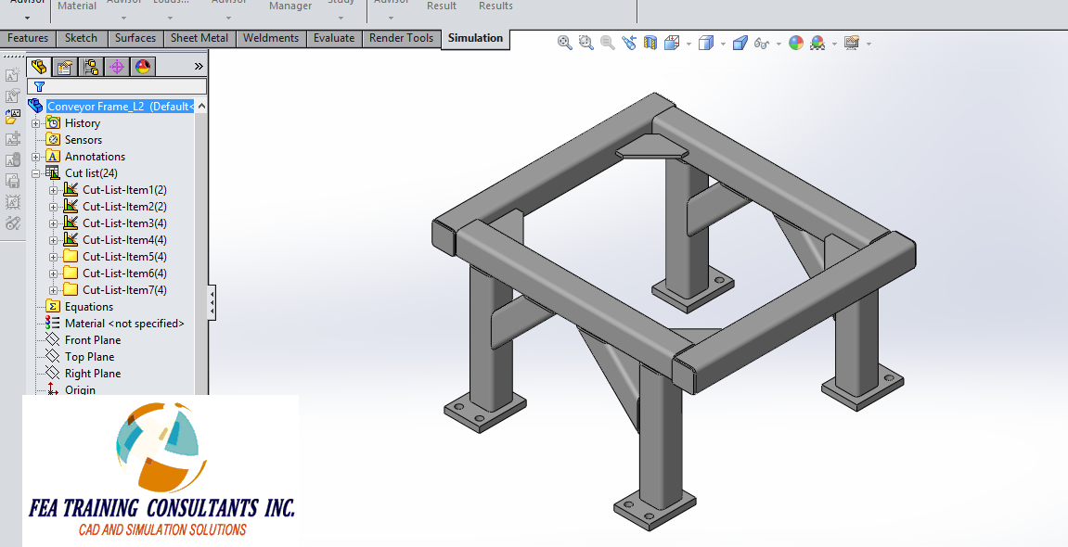1068x547 pixels.
Task: Select Material <not specified> item
Action: click(124, 324)
